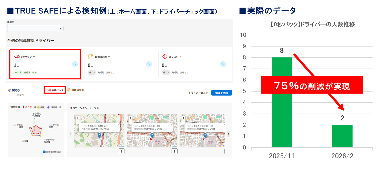Click info icon beside 高リスク title

pos(180,57)
